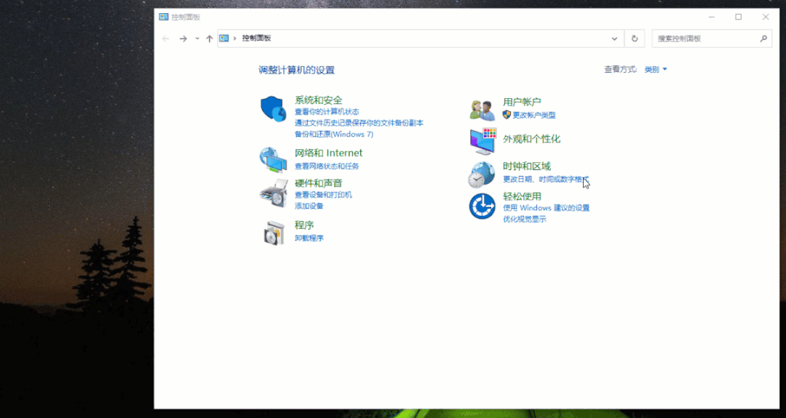Open the 硬件和声音 printer icon
786x418 pixels.
pyautogui.click(x=274, y=193)
